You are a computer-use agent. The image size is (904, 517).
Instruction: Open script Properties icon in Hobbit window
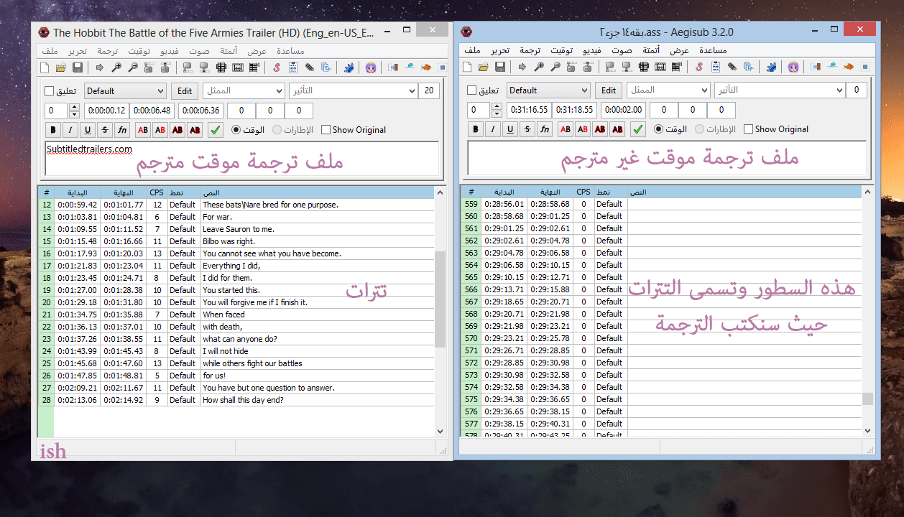point(293,67)
